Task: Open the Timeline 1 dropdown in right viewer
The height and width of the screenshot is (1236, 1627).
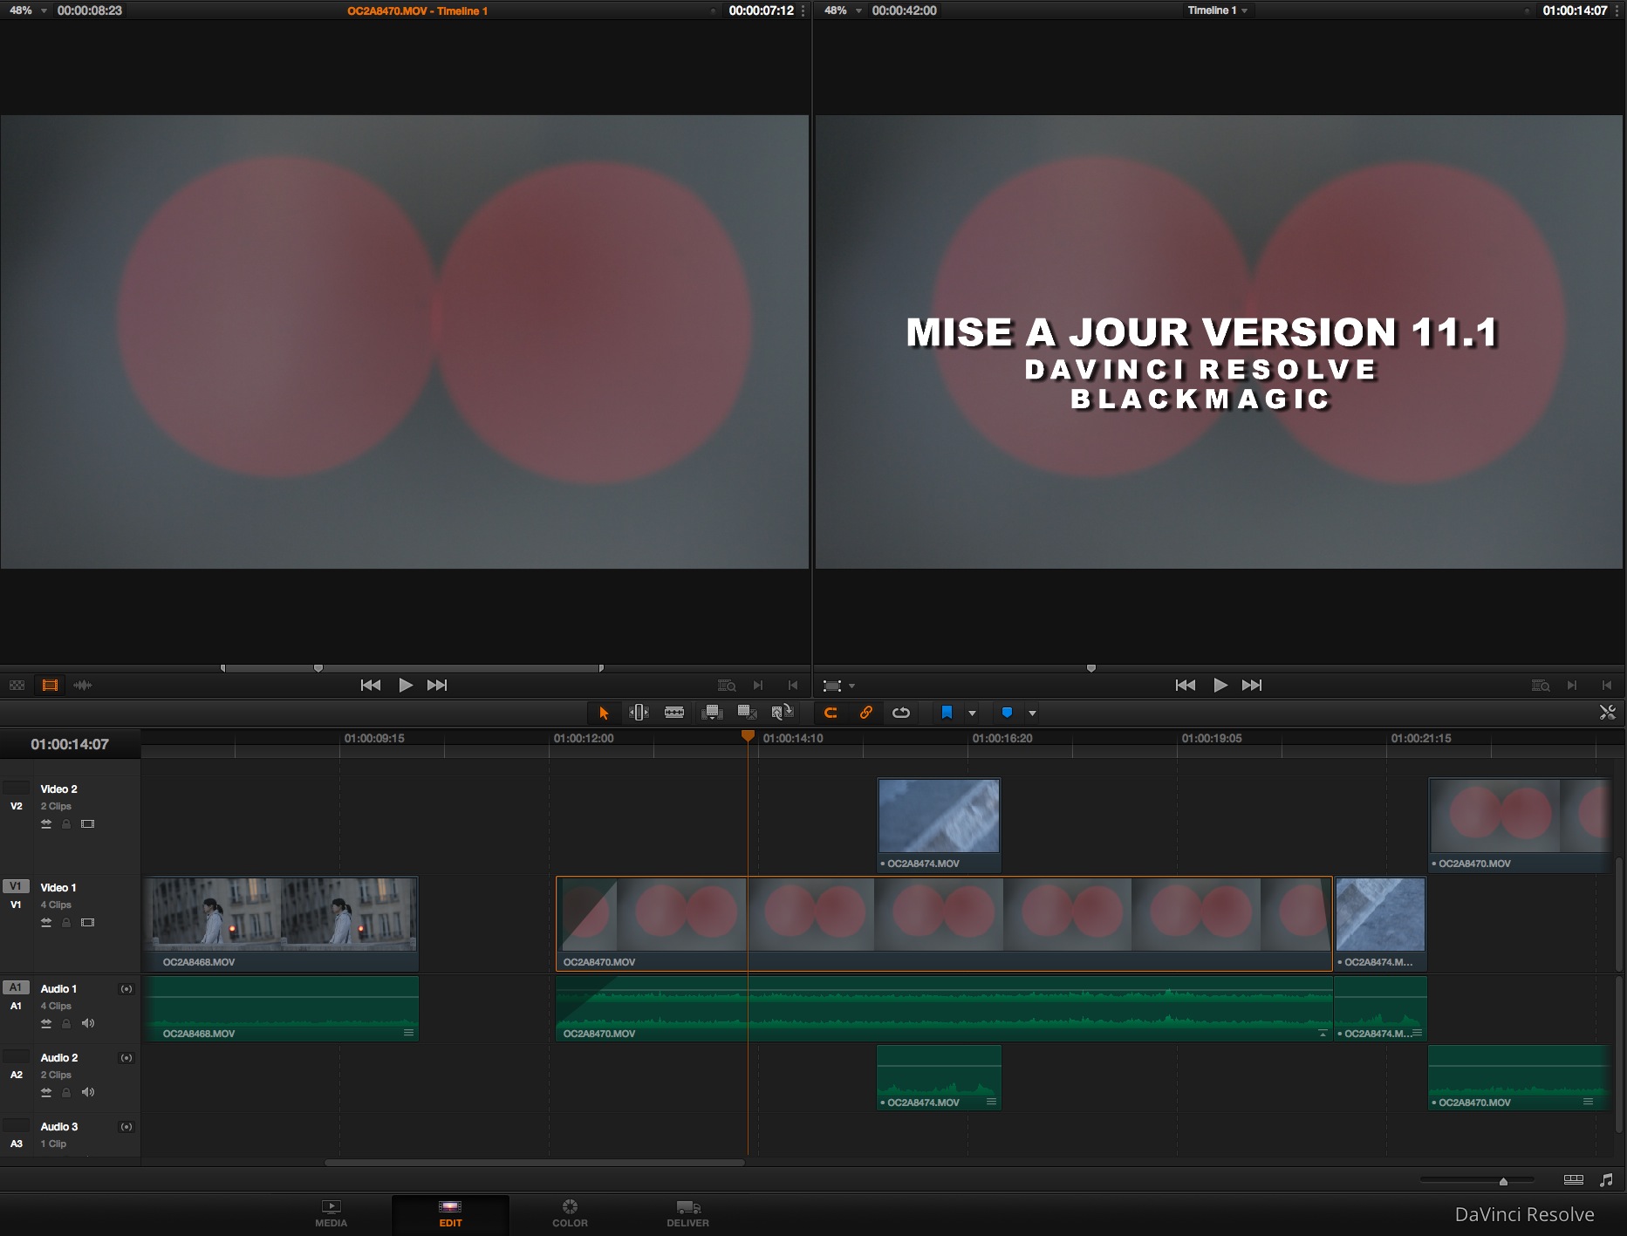Action: pos(1218,10)
